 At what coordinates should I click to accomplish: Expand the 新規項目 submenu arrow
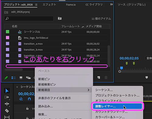click(x=88, y=90)
